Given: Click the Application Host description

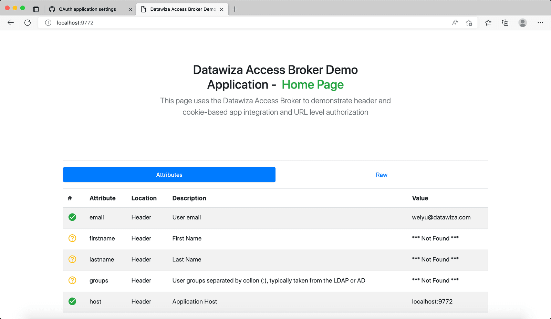Looking at the screenshot, I should [195, 301].
